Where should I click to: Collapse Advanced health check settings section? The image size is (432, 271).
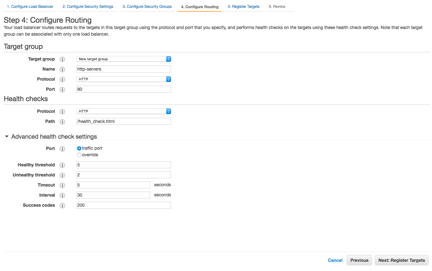coord(7,137)
